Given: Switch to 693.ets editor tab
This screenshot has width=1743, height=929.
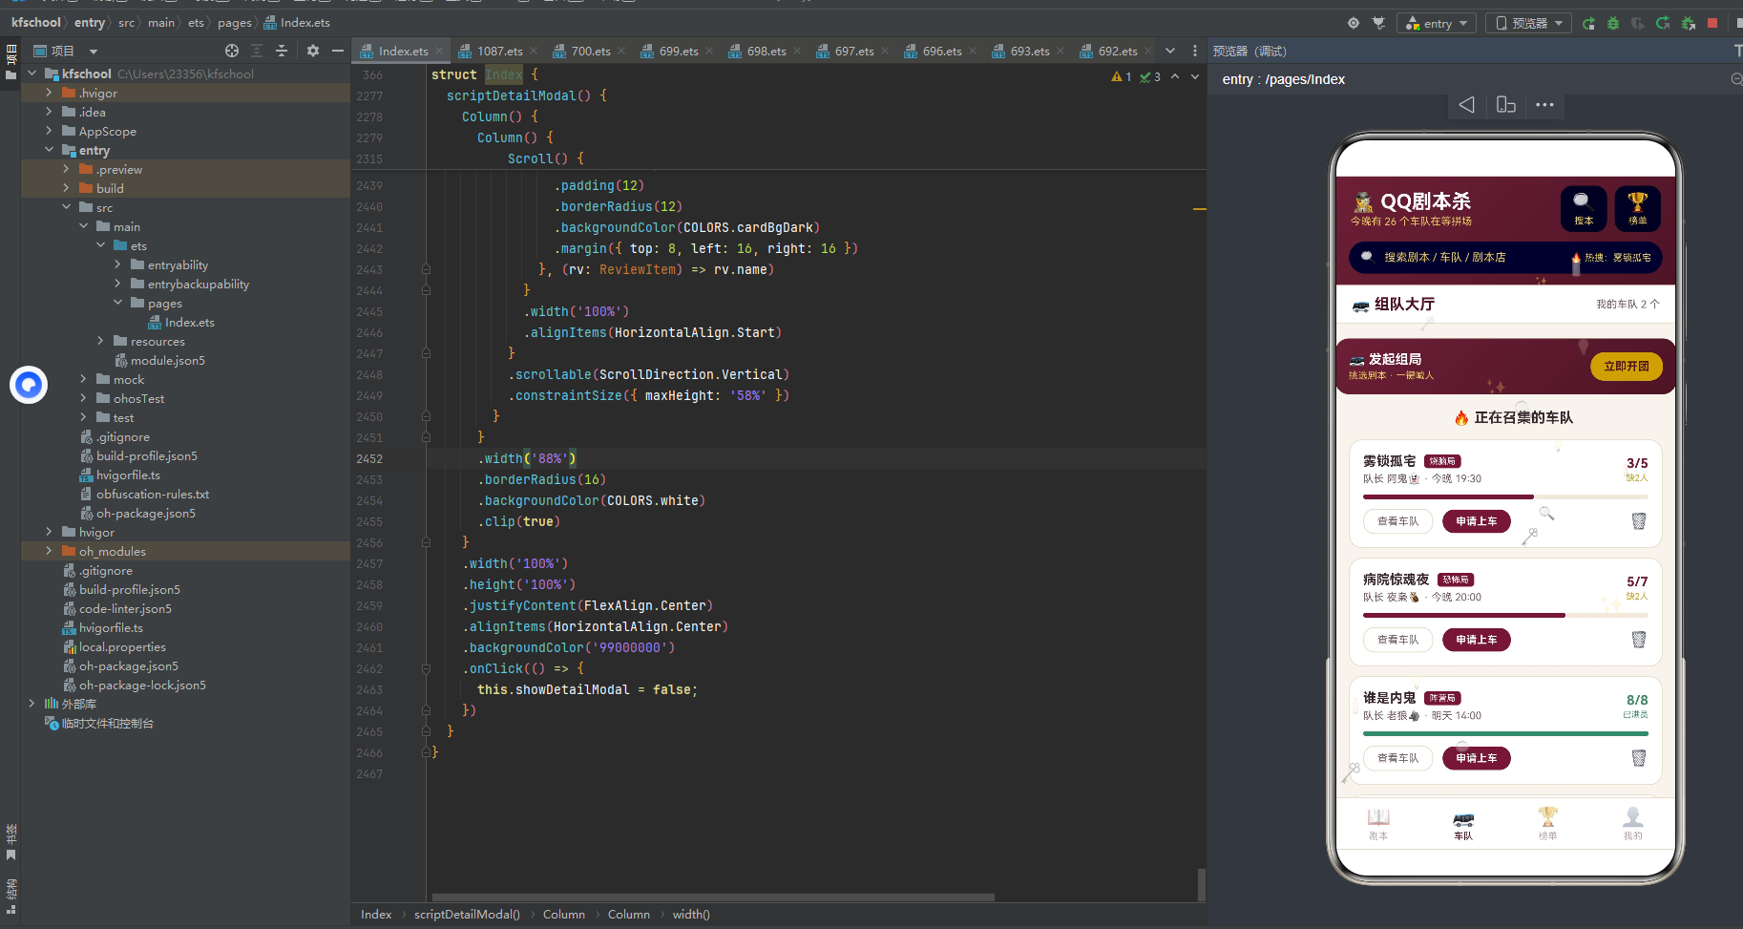Looking at the screenshot, I should pyautogui.click(x=1030, y=52).
